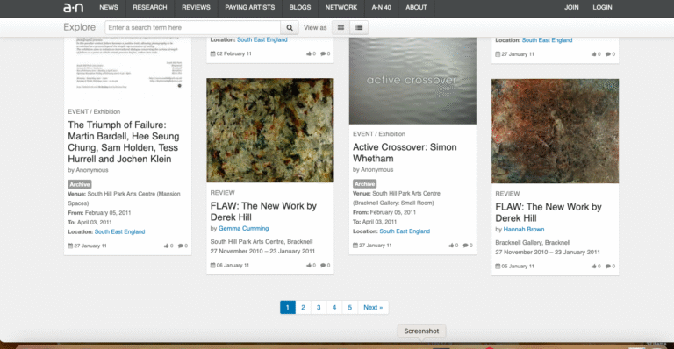Open green mottled FLAW review thumbnail
The image size is (674, 349).
pyautogui.click(x=270, y=130)
